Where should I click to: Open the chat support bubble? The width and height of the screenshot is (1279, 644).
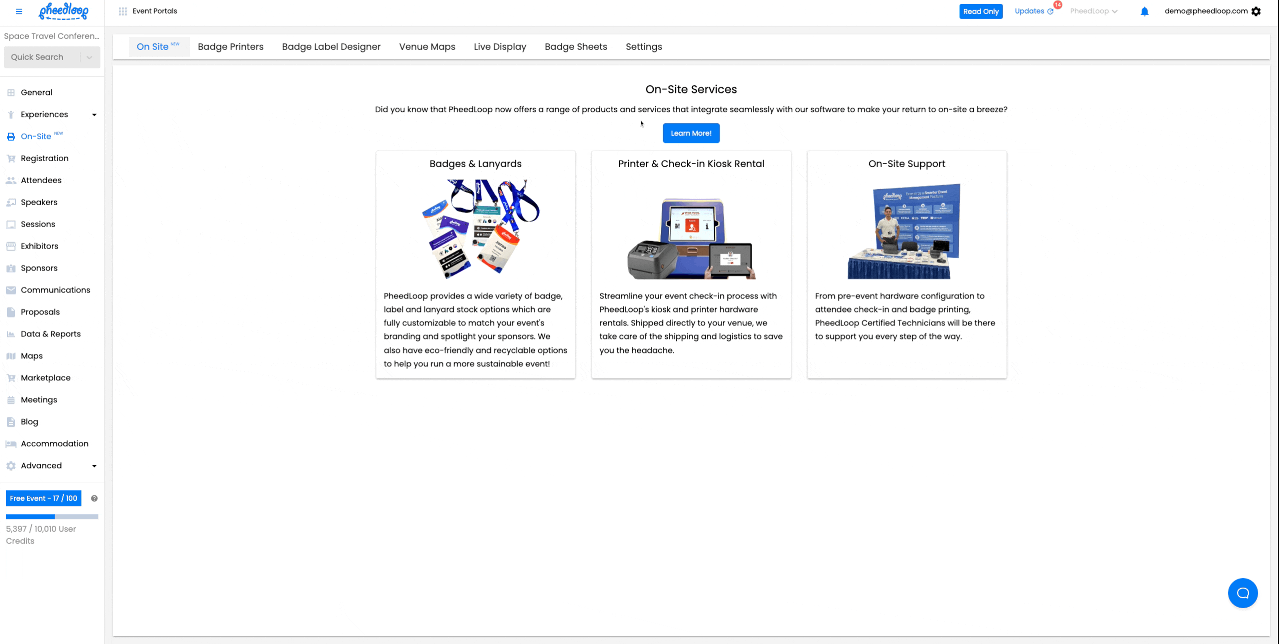(x=1242, y=593)
